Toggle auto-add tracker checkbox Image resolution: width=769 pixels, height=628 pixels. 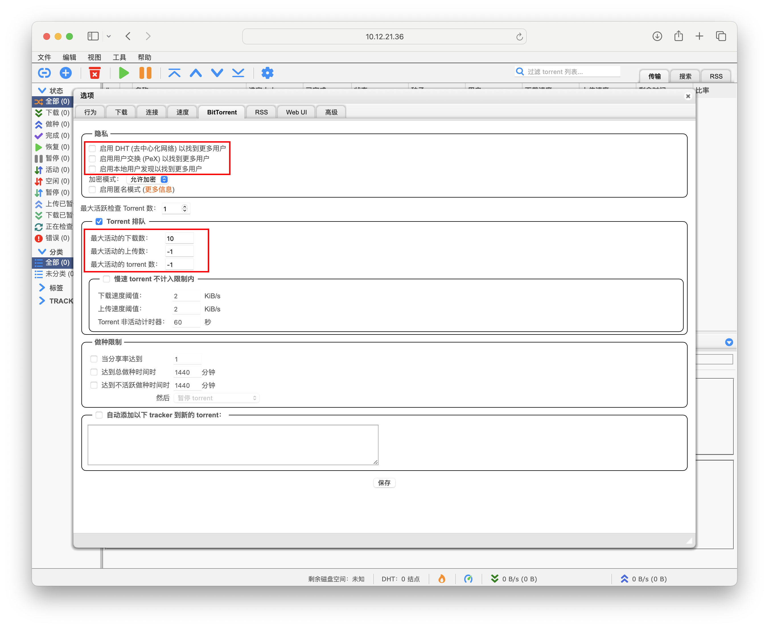tap(99, 415)
